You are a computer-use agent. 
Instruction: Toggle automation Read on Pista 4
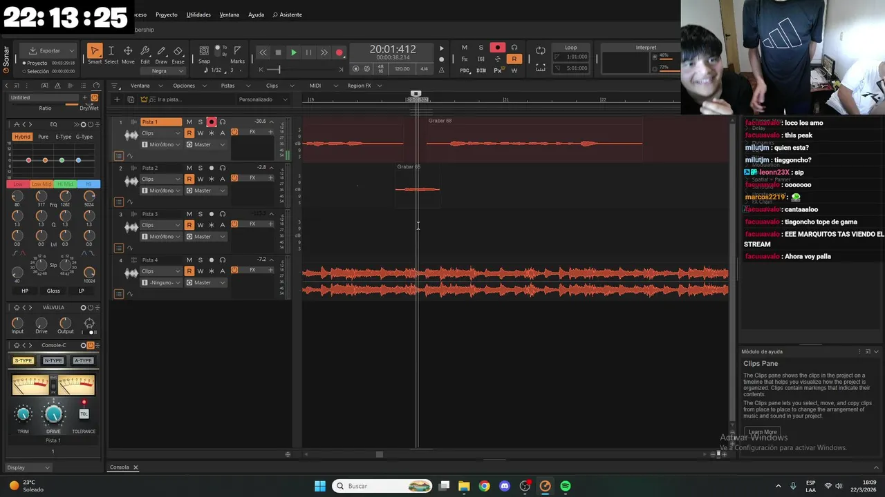pyautogui.click(x=189, y=271)
